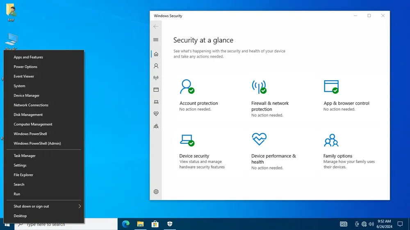Launch Windows PowerShell (Admin) menu entry
This screenshot has height=230, width=410.
click(x=44, y=143)
